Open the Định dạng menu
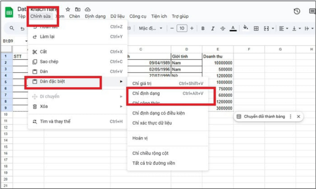This screenshot has height=189, width=316. pos(95,16)
